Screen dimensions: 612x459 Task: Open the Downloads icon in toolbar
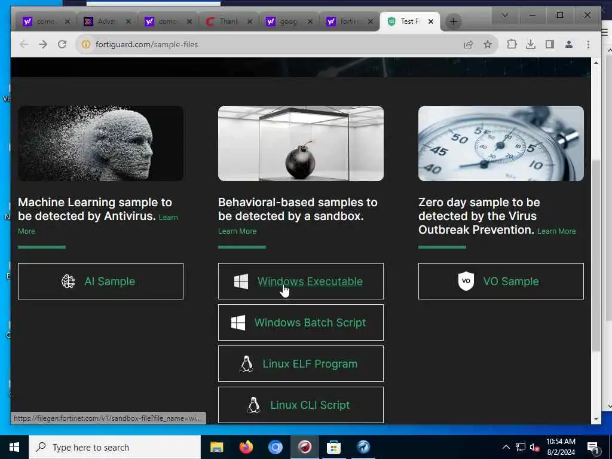531,44
